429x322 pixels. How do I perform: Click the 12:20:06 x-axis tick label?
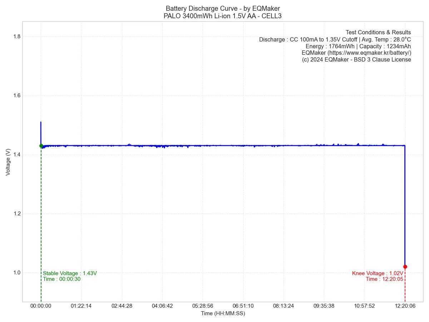[x=405, y=306]
